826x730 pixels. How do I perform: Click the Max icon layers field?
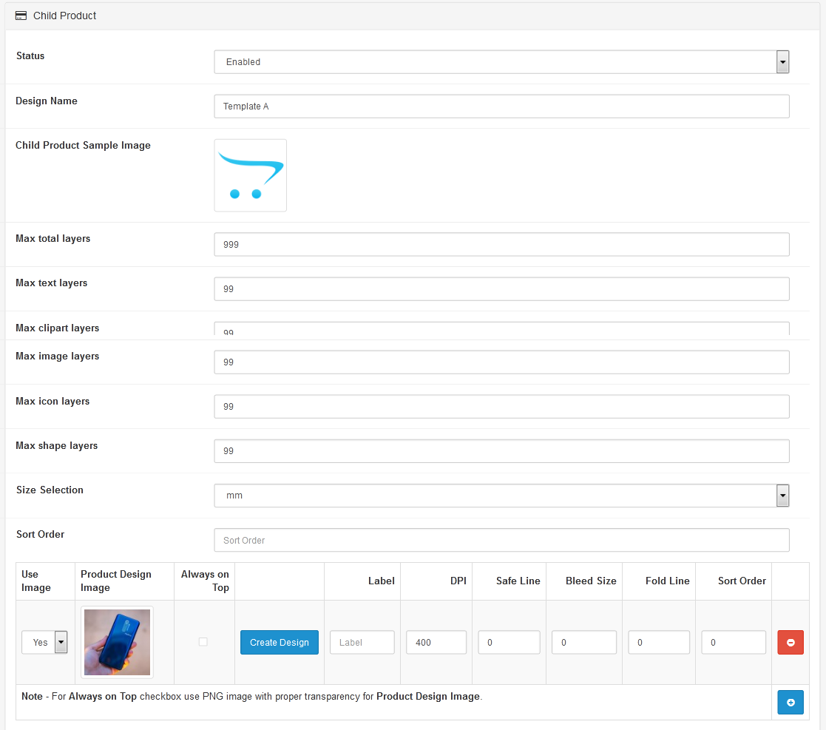point(501,407)
